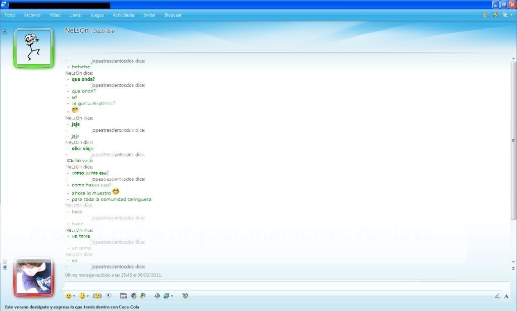Click Bloquear to block the contact

click(x=173, y=15)
